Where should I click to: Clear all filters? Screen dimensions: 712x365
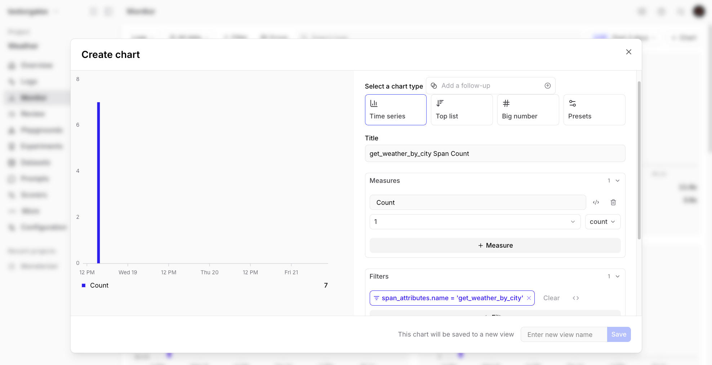(551, 298)
